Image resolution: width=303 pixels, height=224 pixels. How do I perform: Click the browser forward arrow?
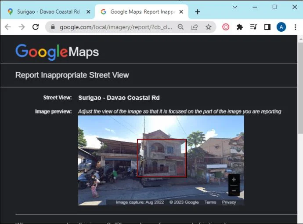click(22, 27)
